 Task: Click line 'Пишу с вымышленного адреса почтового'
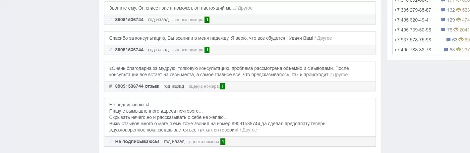156,111
